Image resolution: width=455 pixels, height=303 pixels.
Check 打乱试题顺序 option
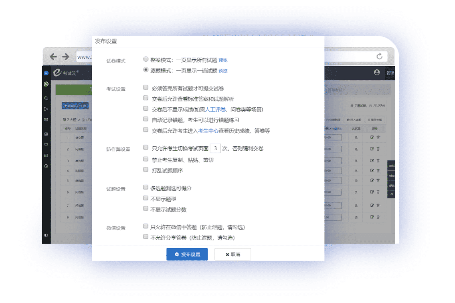[x=146, y=170]
